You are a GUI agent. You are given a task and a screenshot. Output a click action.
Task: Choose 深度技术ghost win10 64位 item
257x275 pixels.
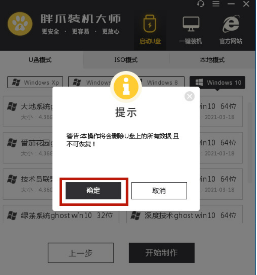coord(184,214)
